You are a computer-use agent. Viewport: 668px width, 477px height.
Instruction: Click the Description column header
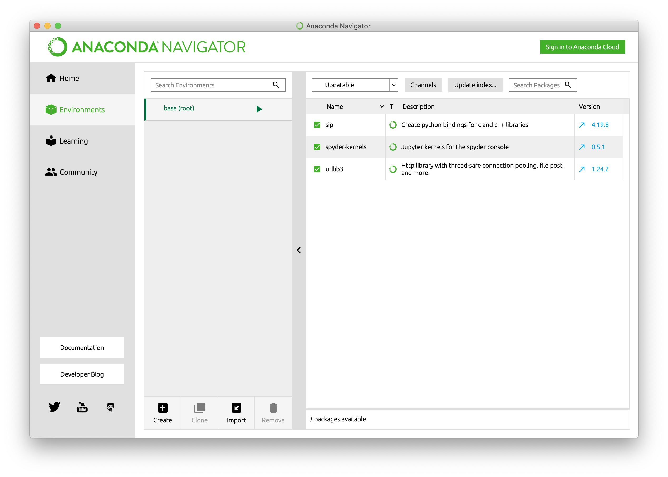(418, 107)
